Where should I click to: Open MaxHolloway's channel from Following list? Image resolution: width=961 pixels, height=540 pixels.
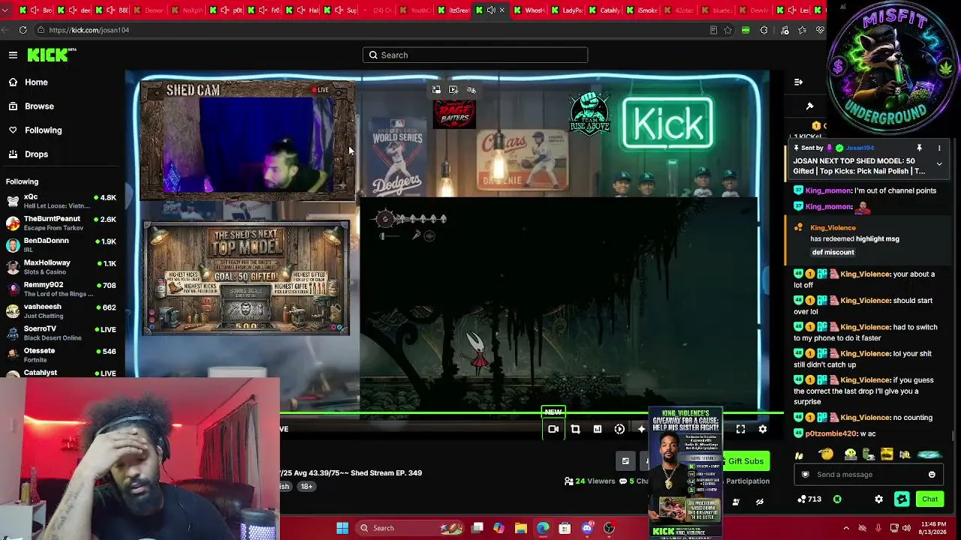click(60, 267)
